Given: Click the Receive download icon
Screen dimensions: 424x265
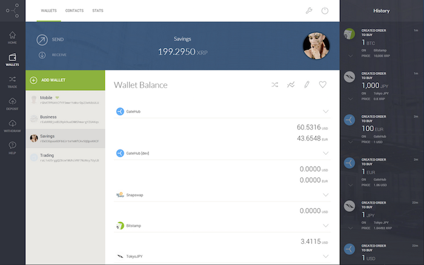Looking at the screenshot, I should (x=42, y=55).
